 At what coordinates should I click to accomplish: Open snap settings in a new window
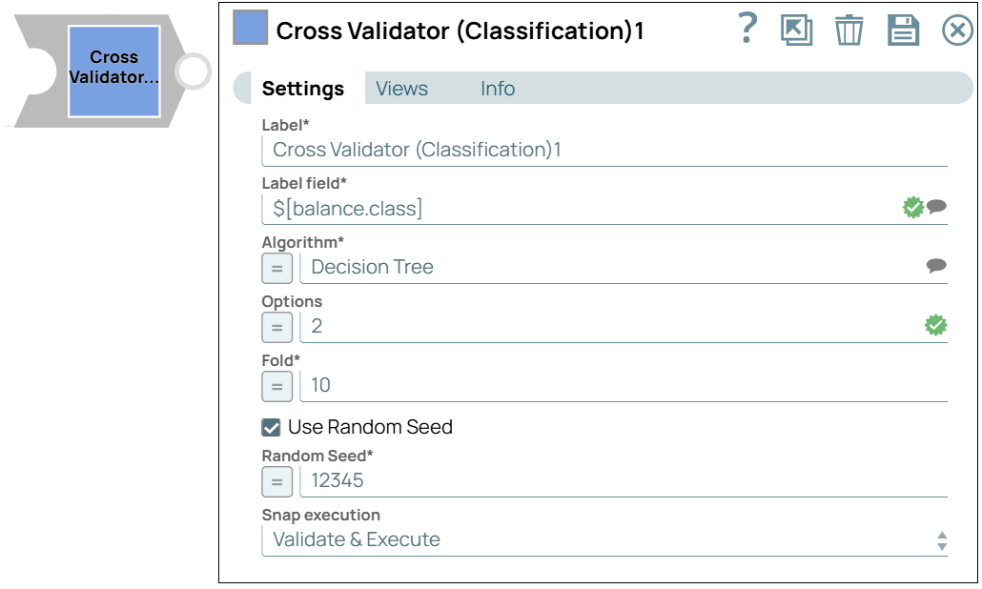[x=797, y=31]
